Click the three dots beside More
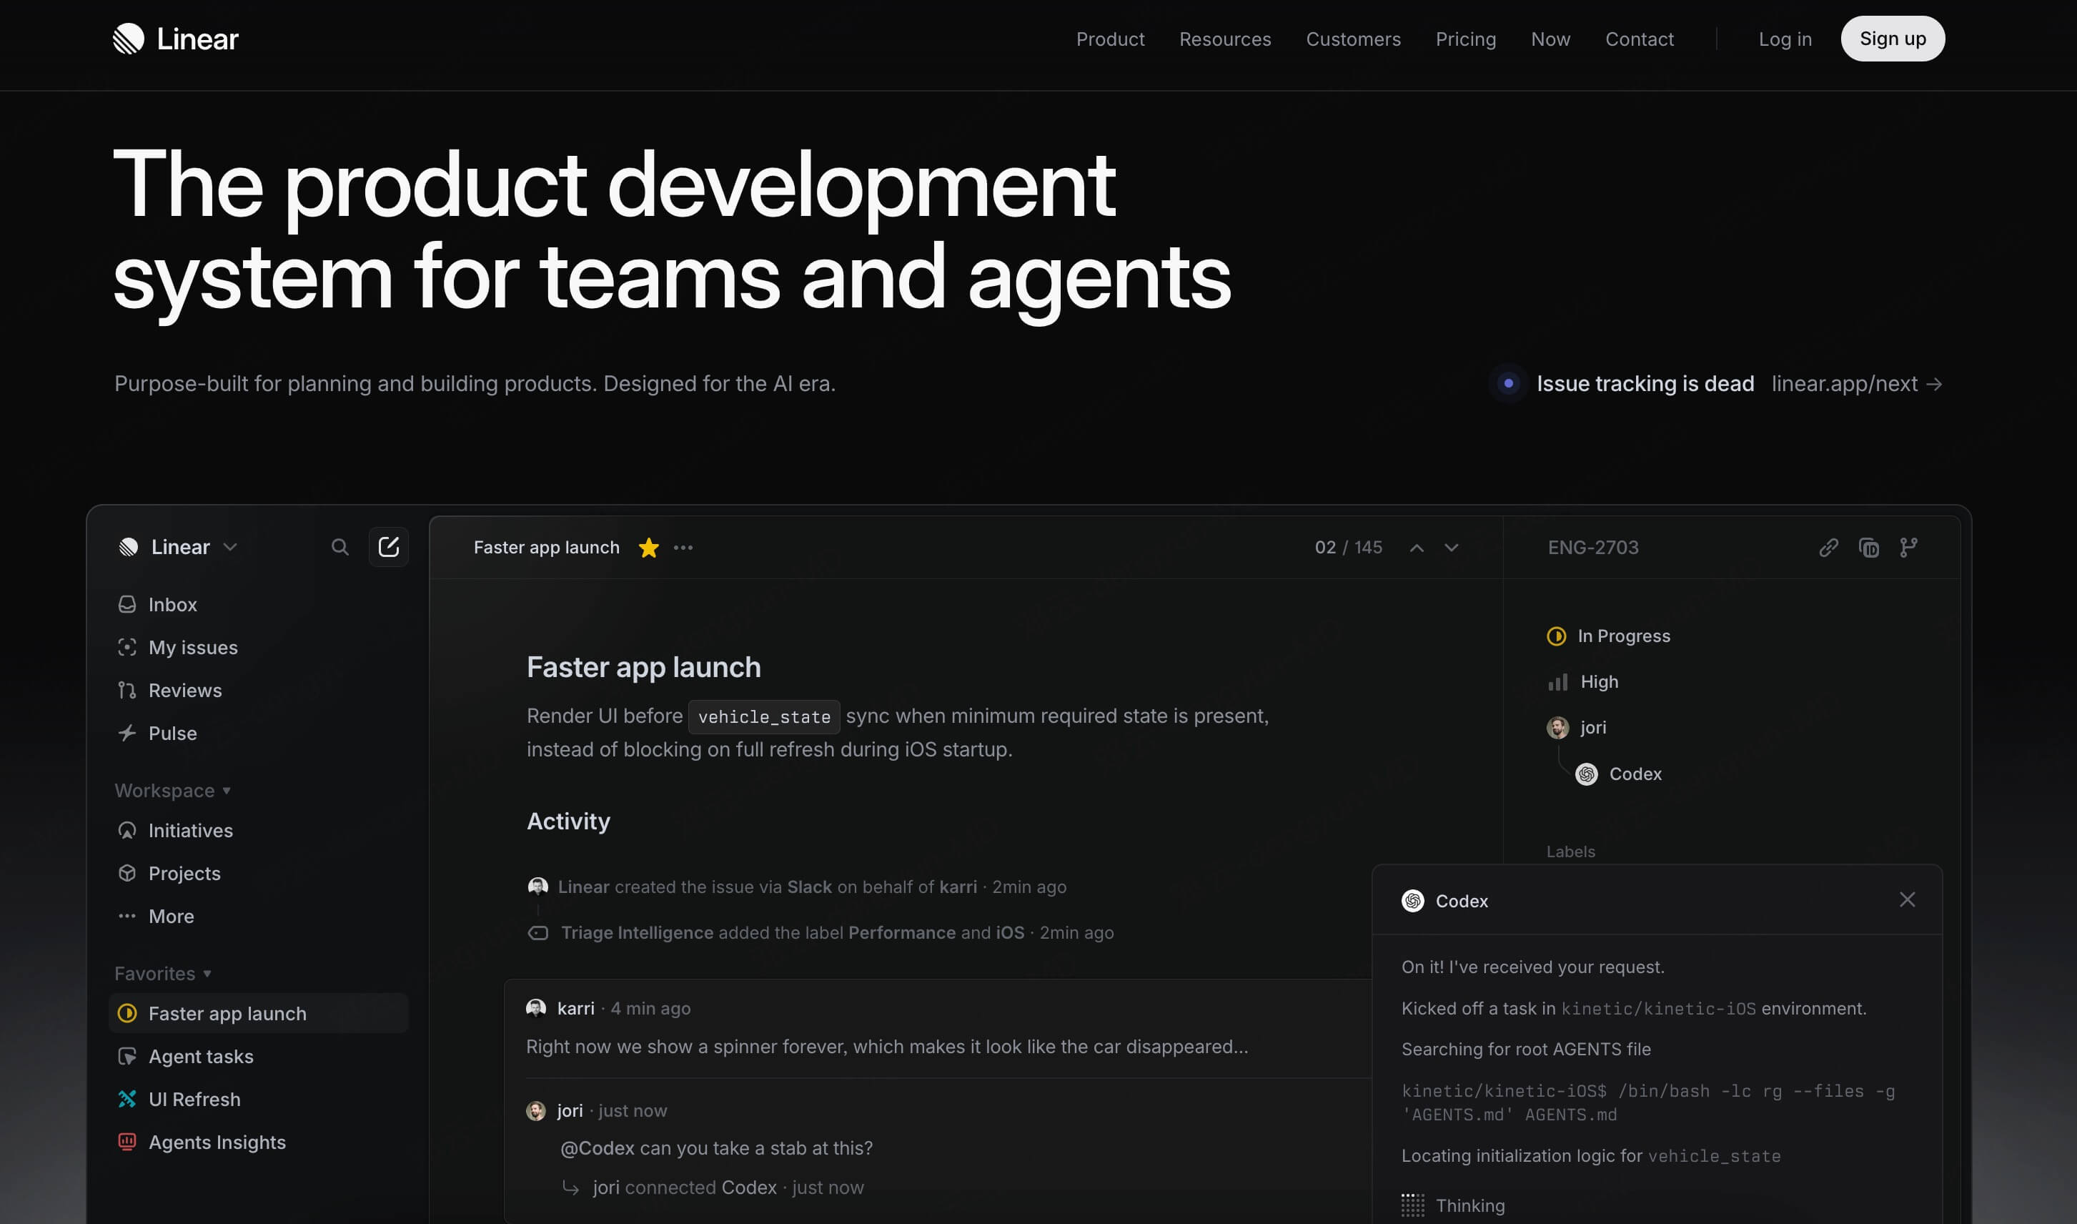Image resolution: width=2077 pixels, height=1224 pixels. 127,917
